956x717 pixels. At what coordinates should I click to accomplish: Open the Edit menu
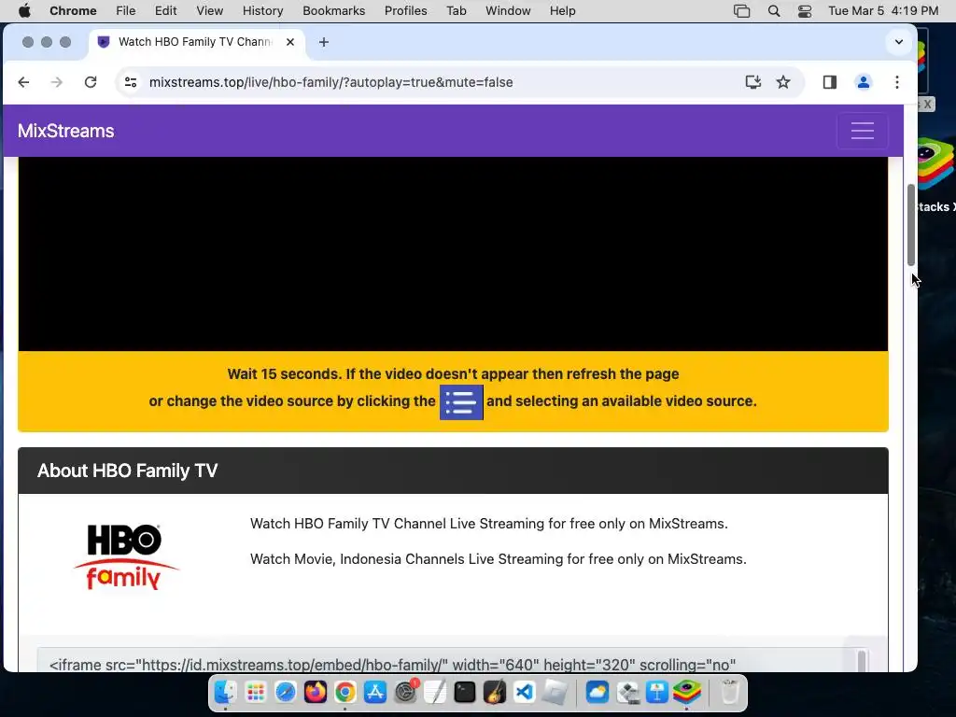tap(166, 11)
